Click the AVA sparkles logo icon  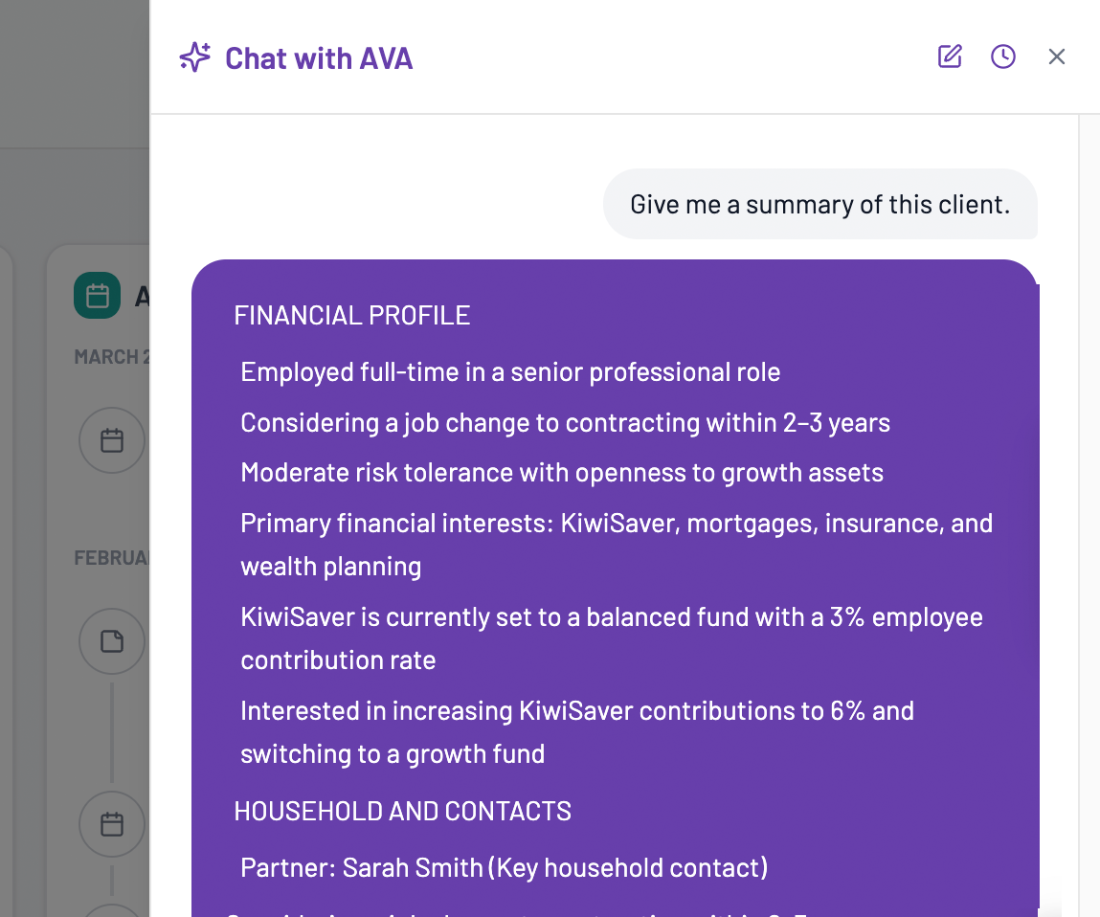pyautogui.click(x=193, y=56)
